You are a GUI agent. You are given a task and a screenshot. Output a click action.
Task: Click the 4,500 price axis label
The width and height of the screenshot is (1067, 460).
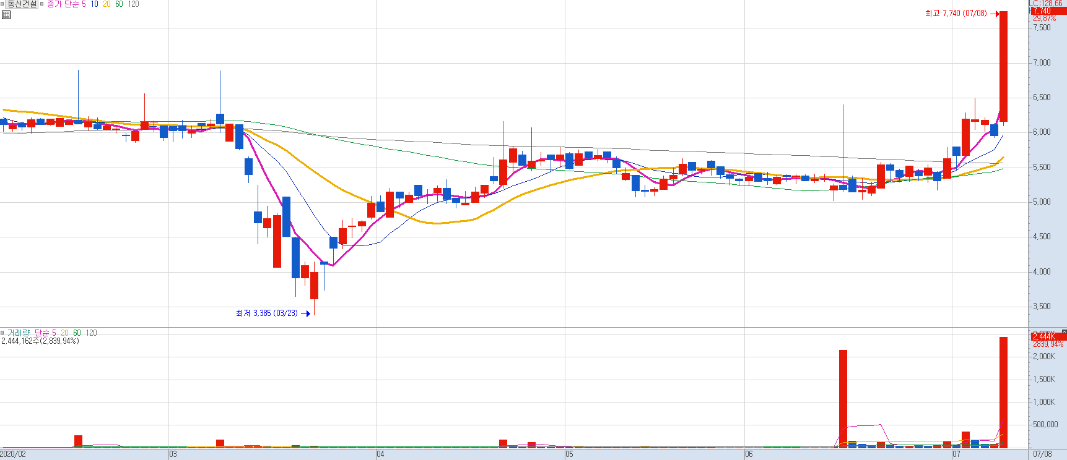pos(1042,236)
